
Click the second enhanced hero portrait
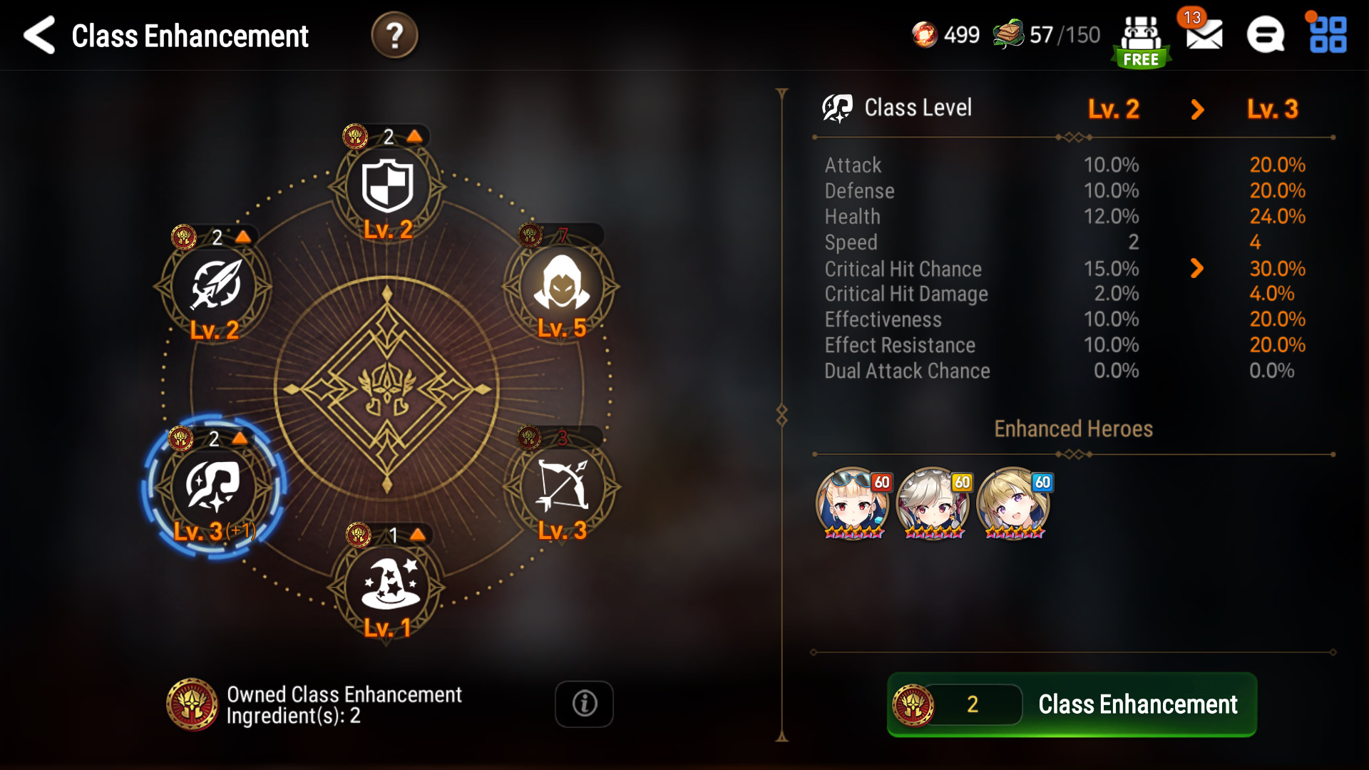(x=933, y=503)
